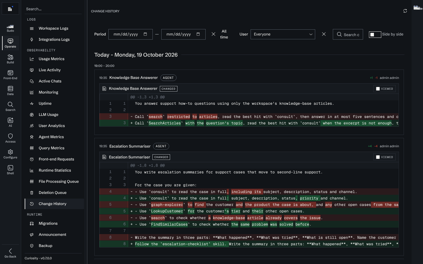The width and height of the screenshot is (423, 264).
Task: Mark Escalation Summariser file as viewed
Action: (x=378, y=157)
